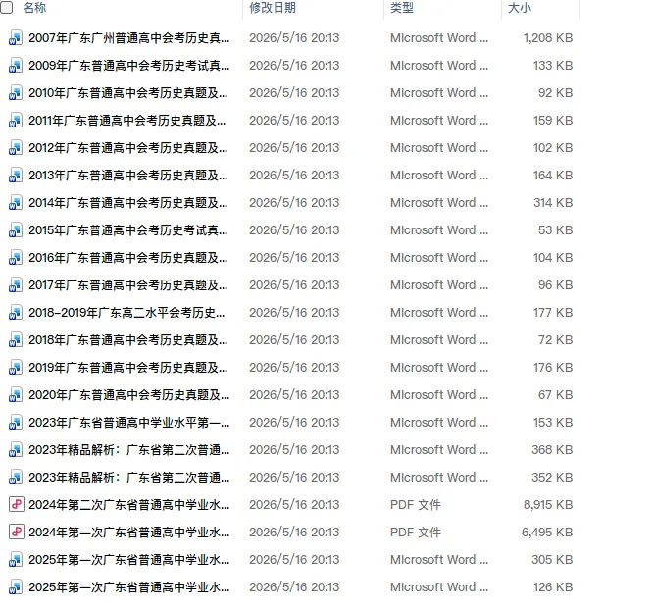
Task: Select file name 2017年广东普通高中会考历史真题及…
Action: 128,285
